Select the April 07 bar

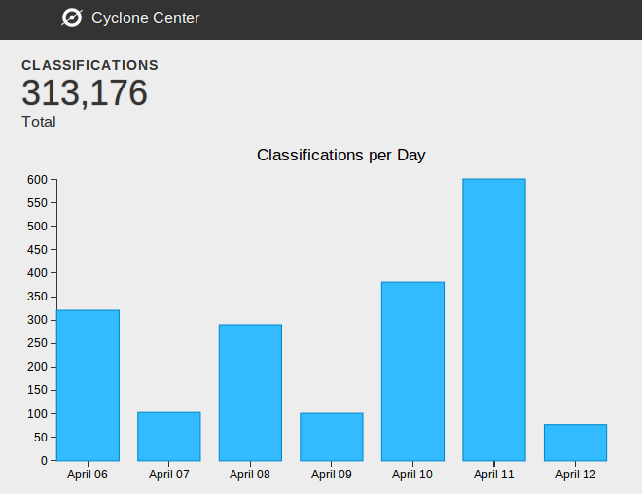169,437
